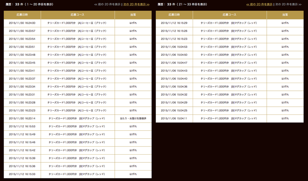Select date 2015/11/30 16:20:14
Image resolution: width=308 pixels, height=181 pixels.
coord(22,118)
